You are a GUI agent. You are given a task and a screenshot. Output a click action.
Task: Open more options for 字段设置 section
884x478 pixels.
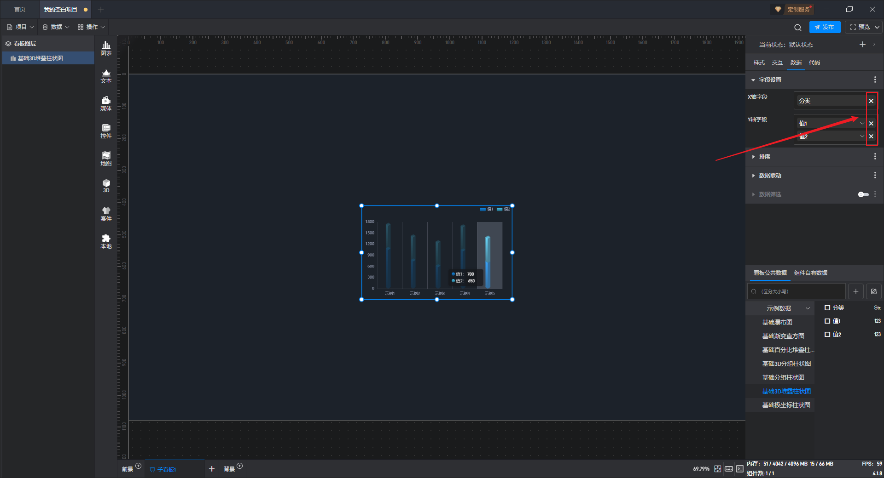[x=875, y=80]
